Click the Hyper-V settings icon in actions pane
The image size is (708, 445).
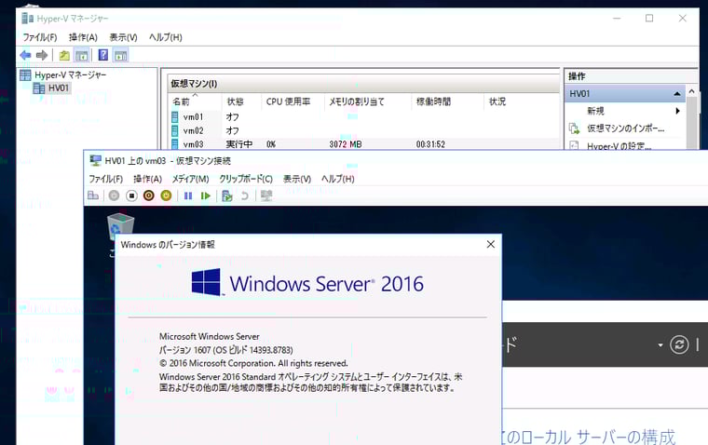point(575,146)
